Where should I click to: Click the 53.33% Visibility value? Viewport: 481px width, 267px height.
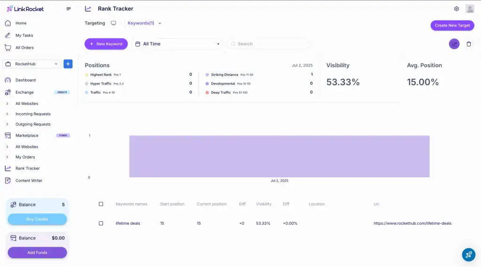[342, 82]
